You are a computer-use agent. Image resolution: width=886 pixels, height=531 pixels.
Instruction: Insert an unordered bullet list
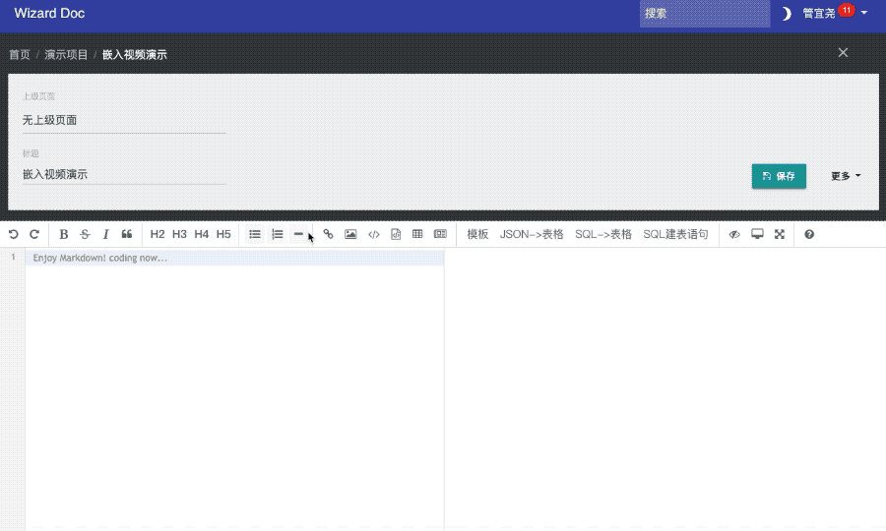tap(255, 234)
